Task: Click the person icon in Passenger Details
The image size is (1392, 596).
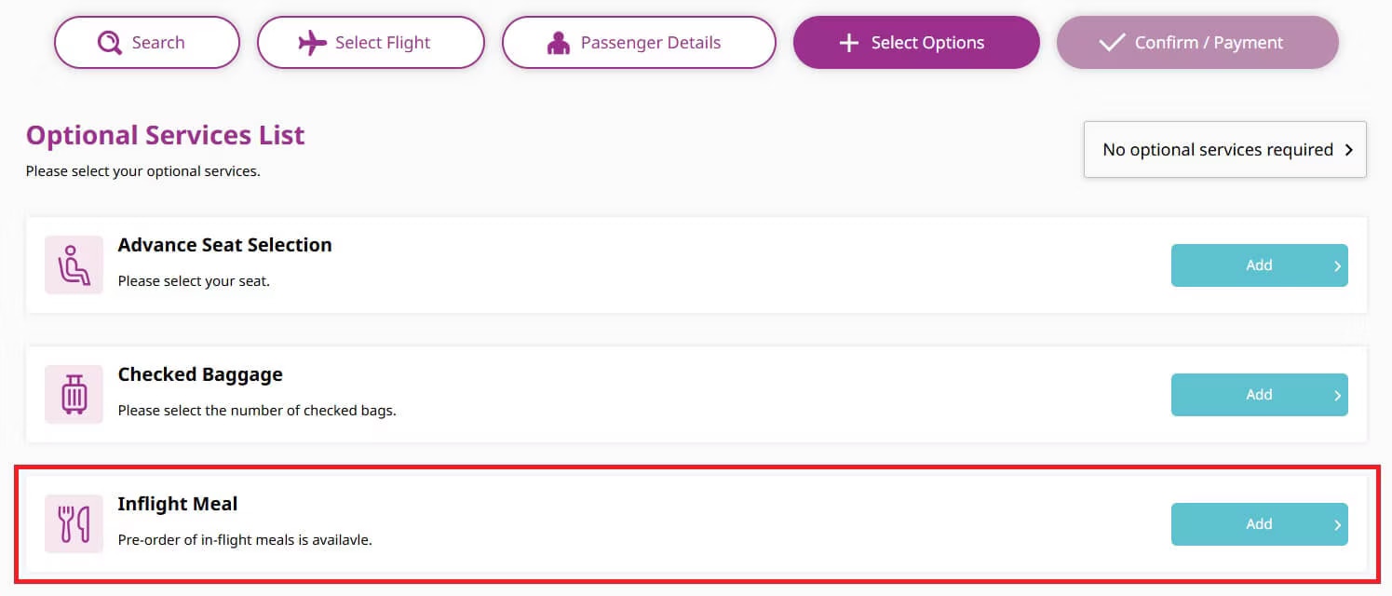Action: (559, 43)
